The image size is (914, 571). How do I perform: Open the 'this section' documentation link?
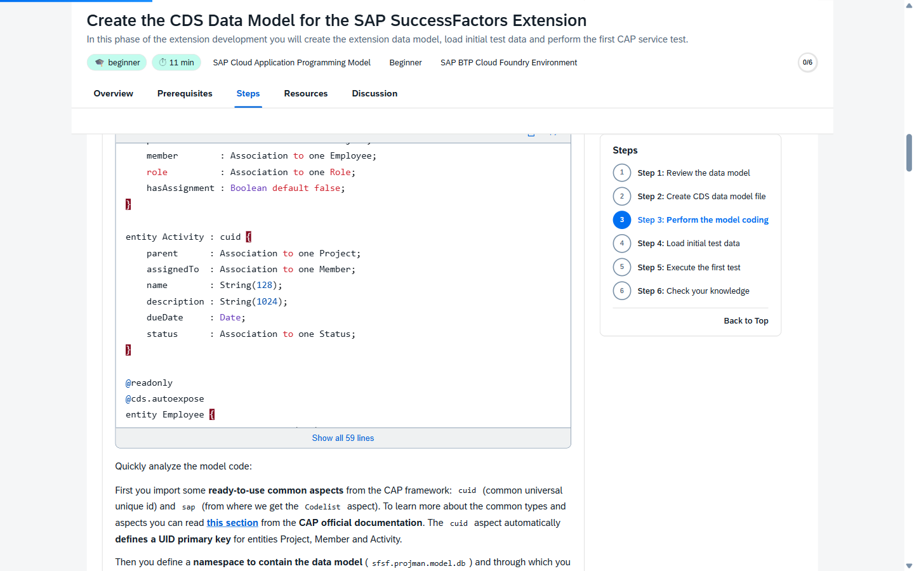point(232,523)
